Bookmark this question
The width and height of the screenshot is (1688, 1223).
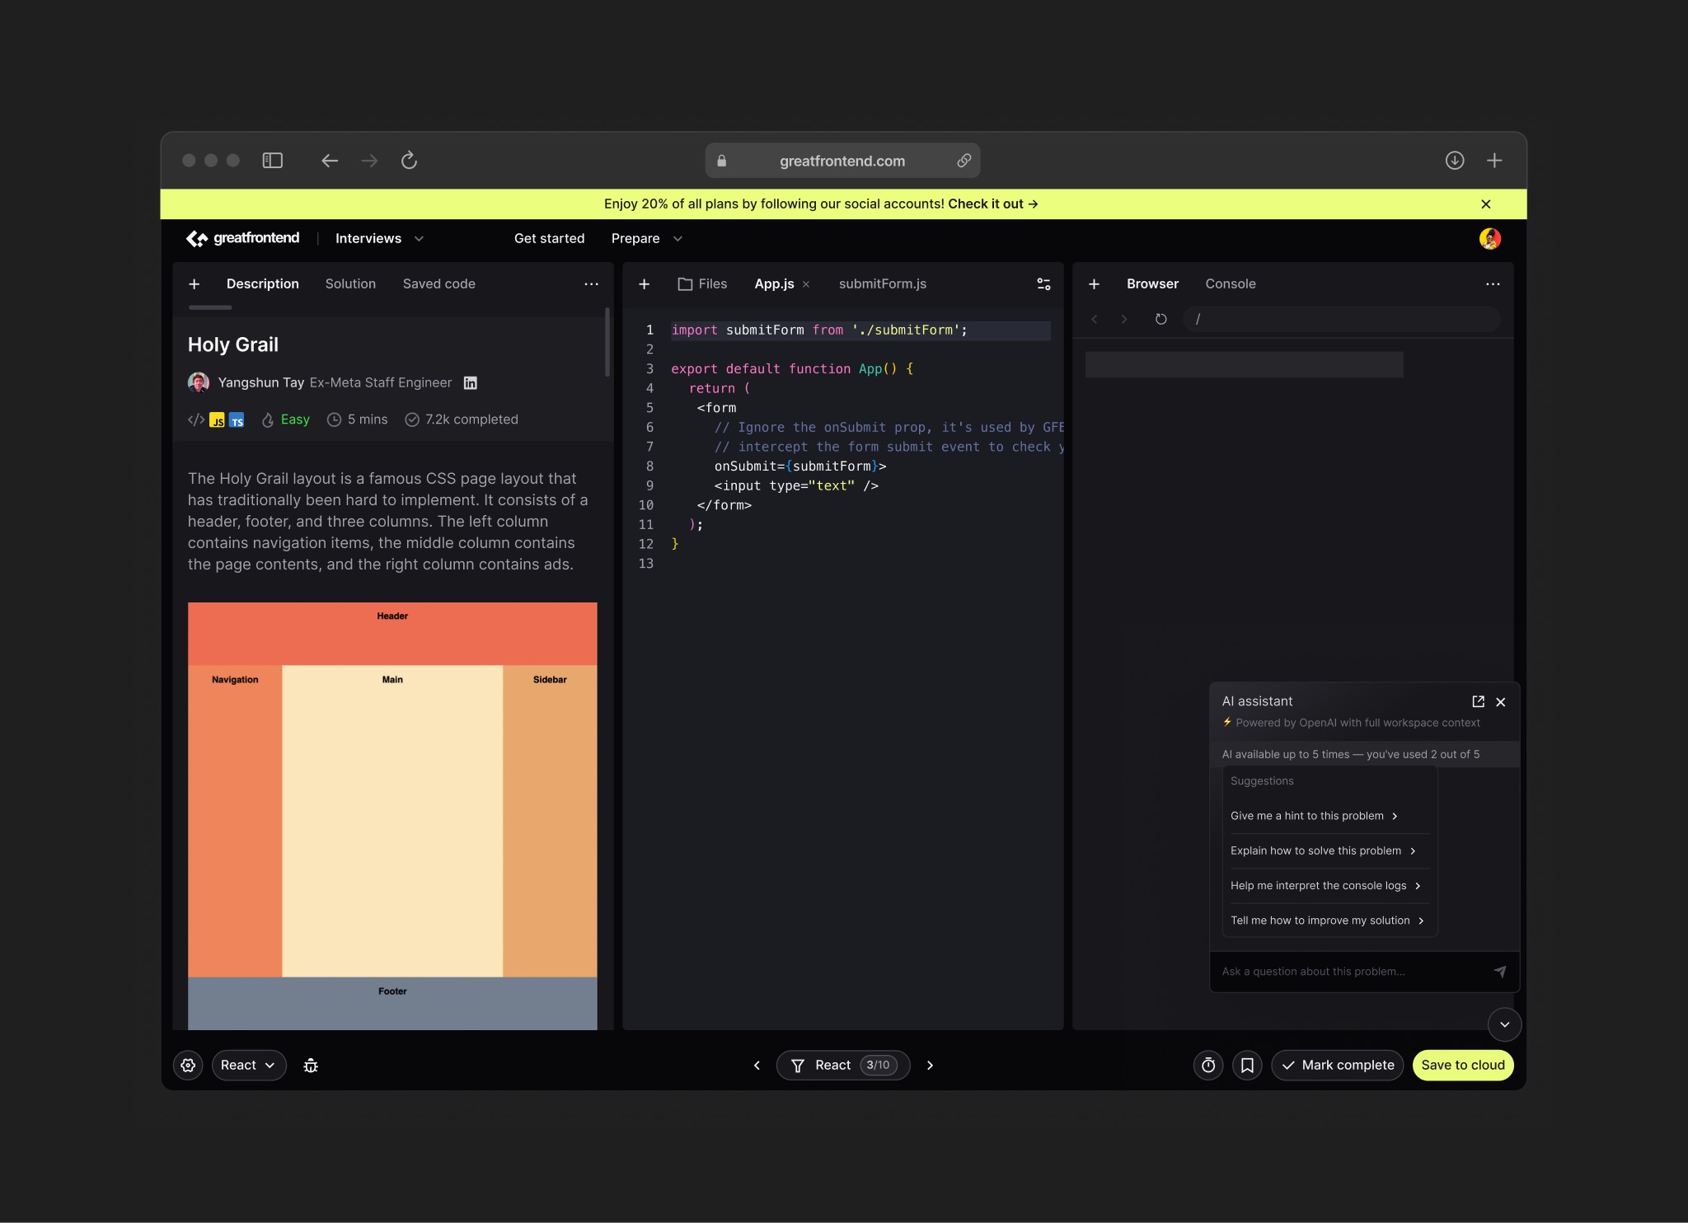[x=1248, y=1066]
